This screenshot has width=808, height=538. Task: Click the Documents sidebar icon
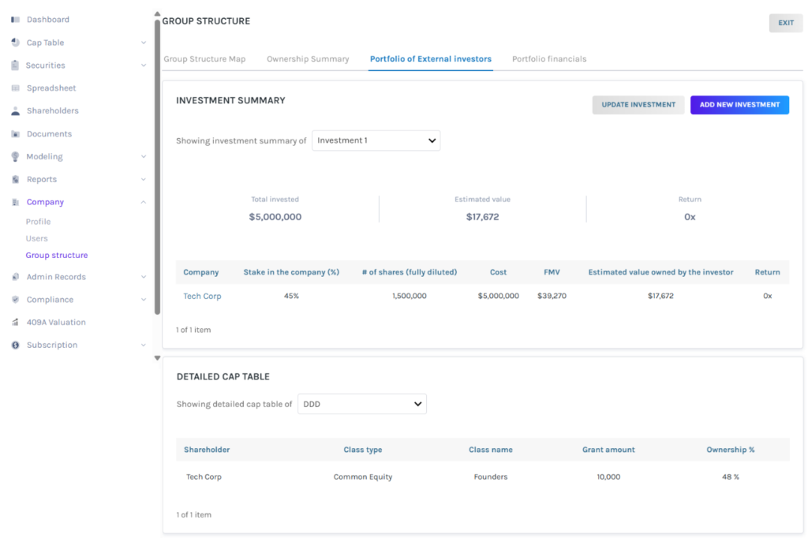coord(15,134)
